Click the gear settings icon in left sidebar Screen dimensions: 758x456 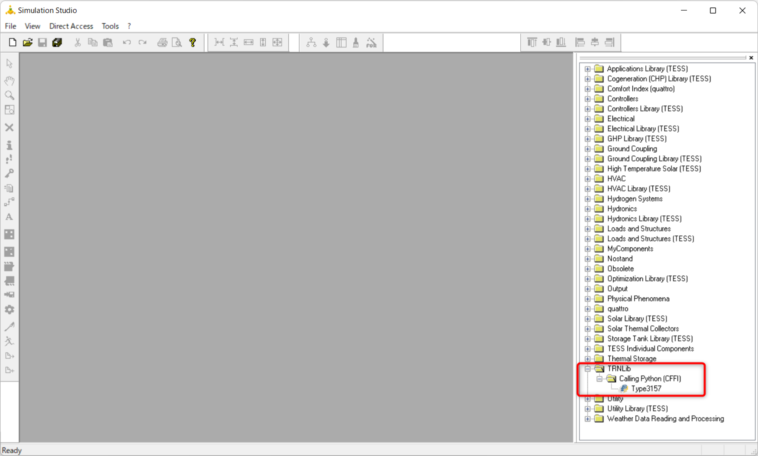pyautogui.click(x=9, y=310)
